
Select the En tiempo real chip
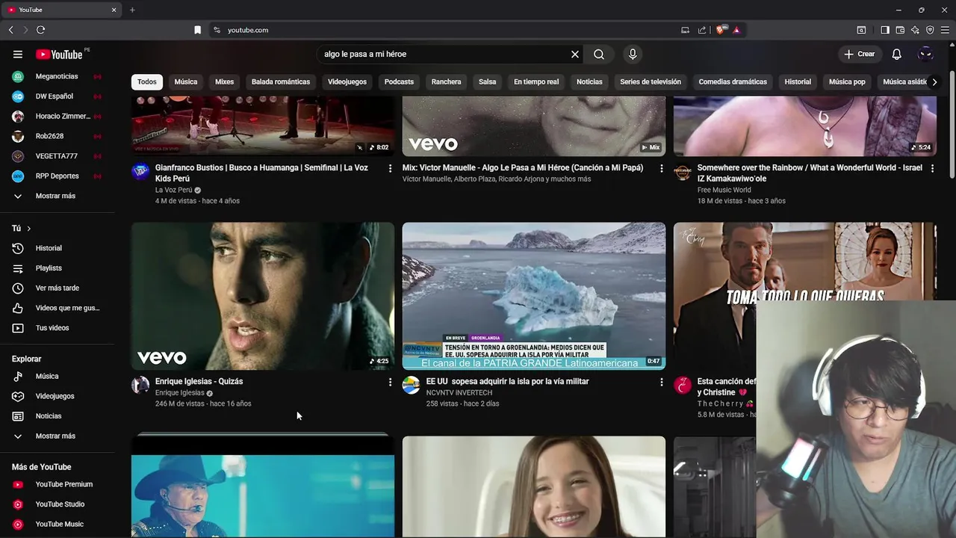click(536, 81)
